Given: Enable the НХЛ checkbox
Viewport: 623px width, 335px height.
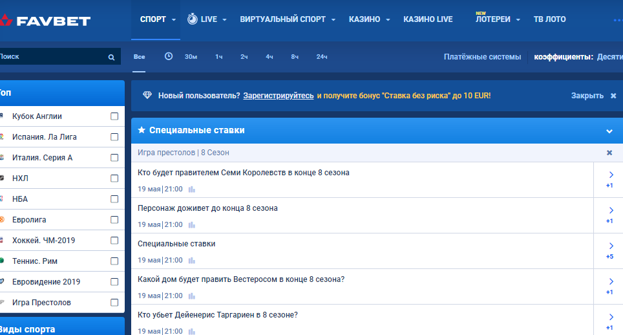Looking at the screenshot, I should coord(114,178).
